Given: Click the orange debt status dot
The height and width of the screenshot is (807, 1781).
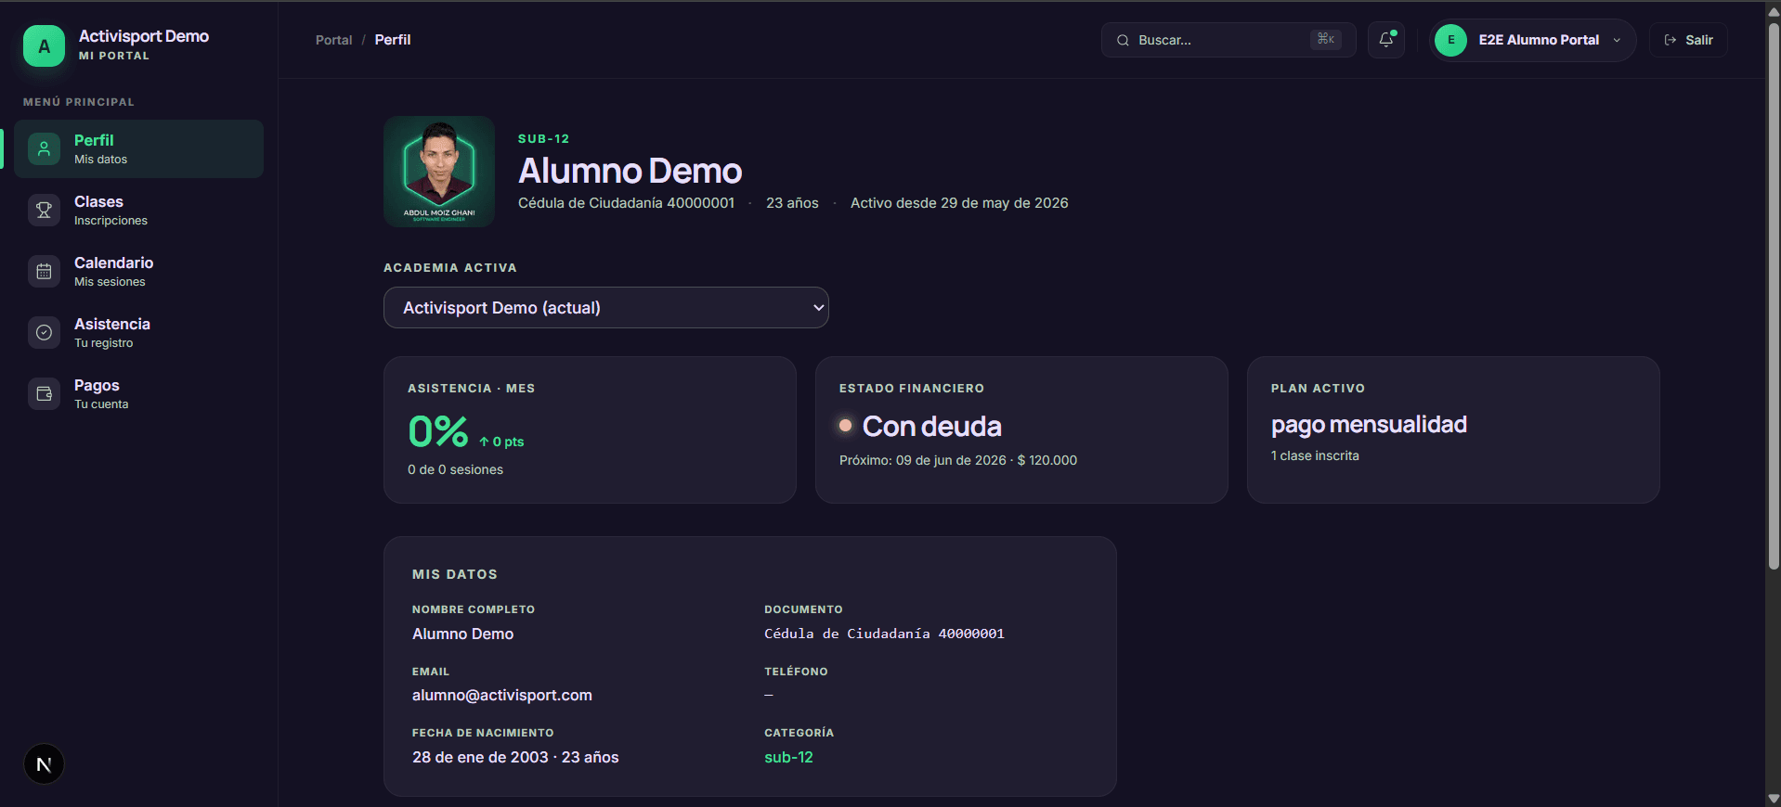Looking at the screenshot, I should point(845,425).
